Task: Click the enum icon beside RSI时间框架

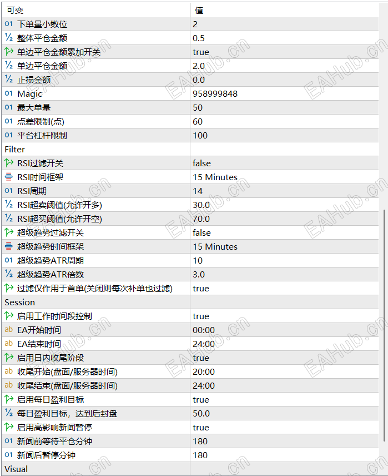Action: [x=9, y=177]
